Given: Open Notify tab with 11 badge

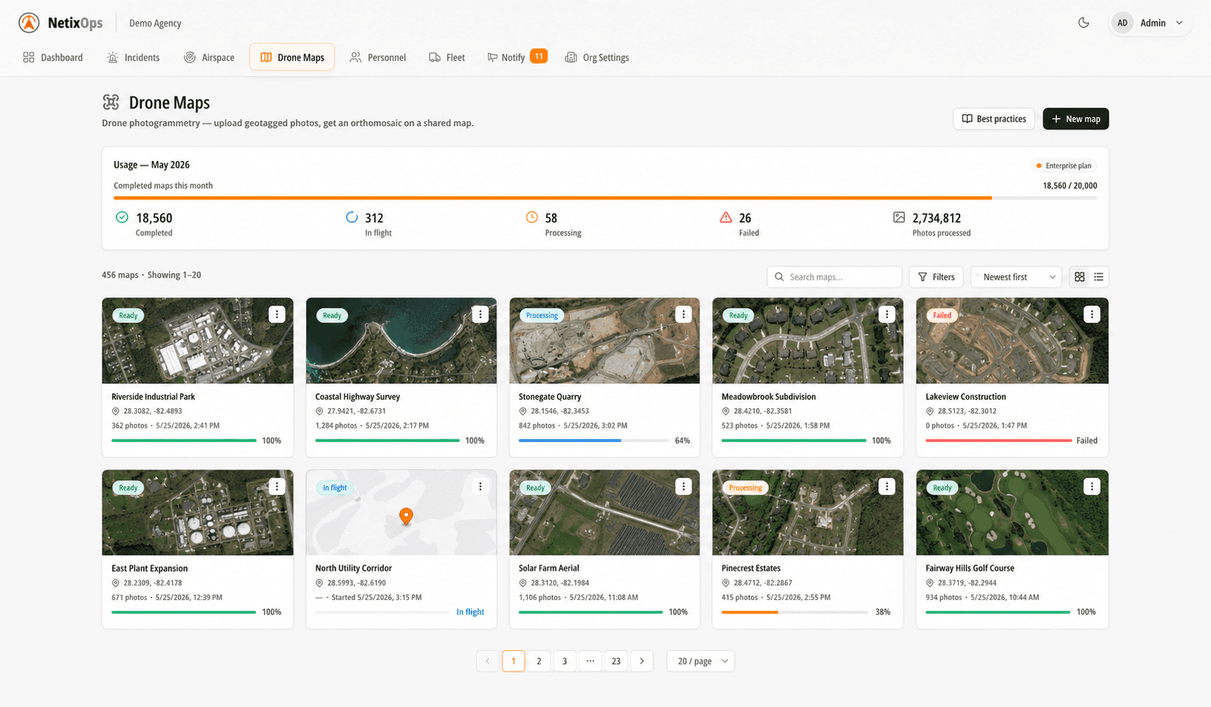Looking at the screenshot, I should [517, 58].
